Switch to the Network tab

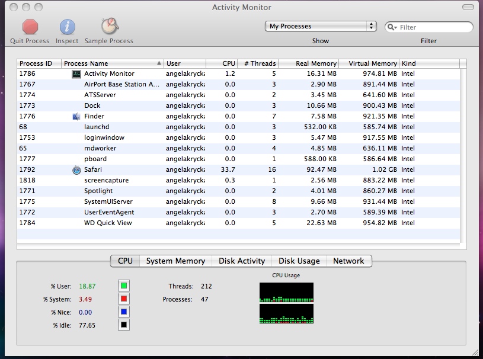pos(348,261)
